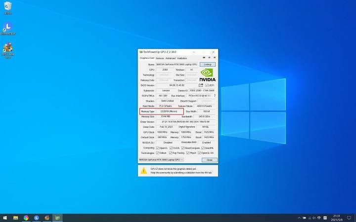356x222 pixels.
Task: Click the Shaders Unified value
Action: 167,101
